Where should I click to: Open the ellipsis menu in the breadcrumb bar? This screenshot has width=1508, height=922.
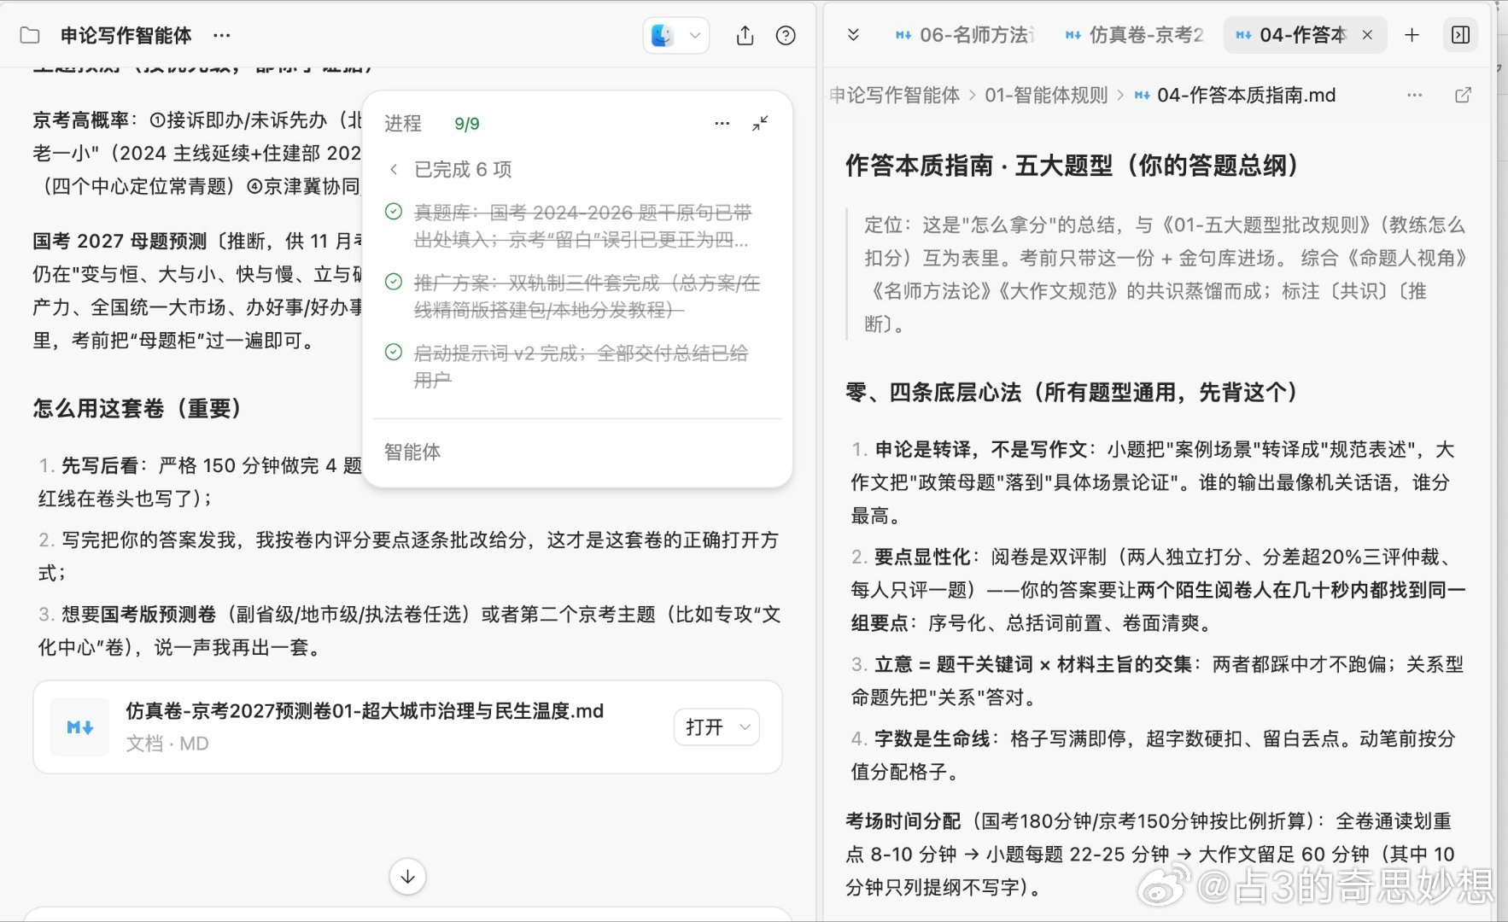pos(1415,95)
